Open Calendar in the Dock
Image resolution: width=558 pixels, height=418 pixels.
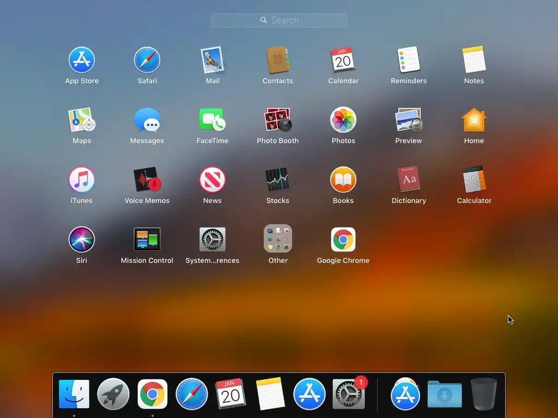point(231,393)
